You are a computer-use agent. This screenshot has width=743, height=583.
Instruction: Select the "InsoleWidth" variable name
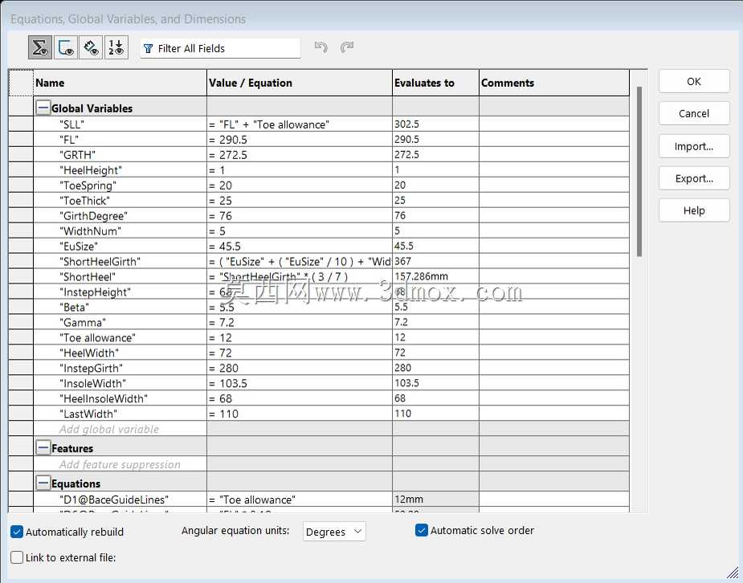[93, 383]
